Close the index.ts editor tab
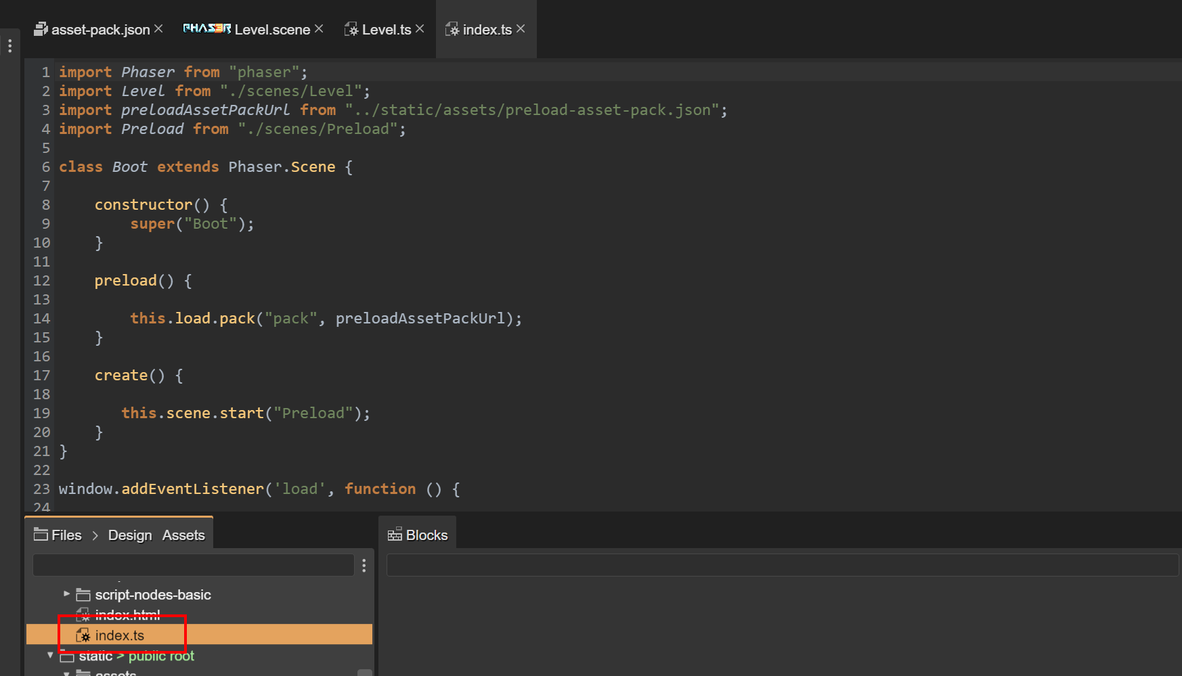1182x676 pixels. (x=521, y=29)
